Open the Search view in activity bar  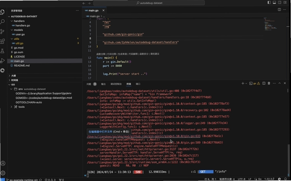pyautogui.click(x=2, y=22)
